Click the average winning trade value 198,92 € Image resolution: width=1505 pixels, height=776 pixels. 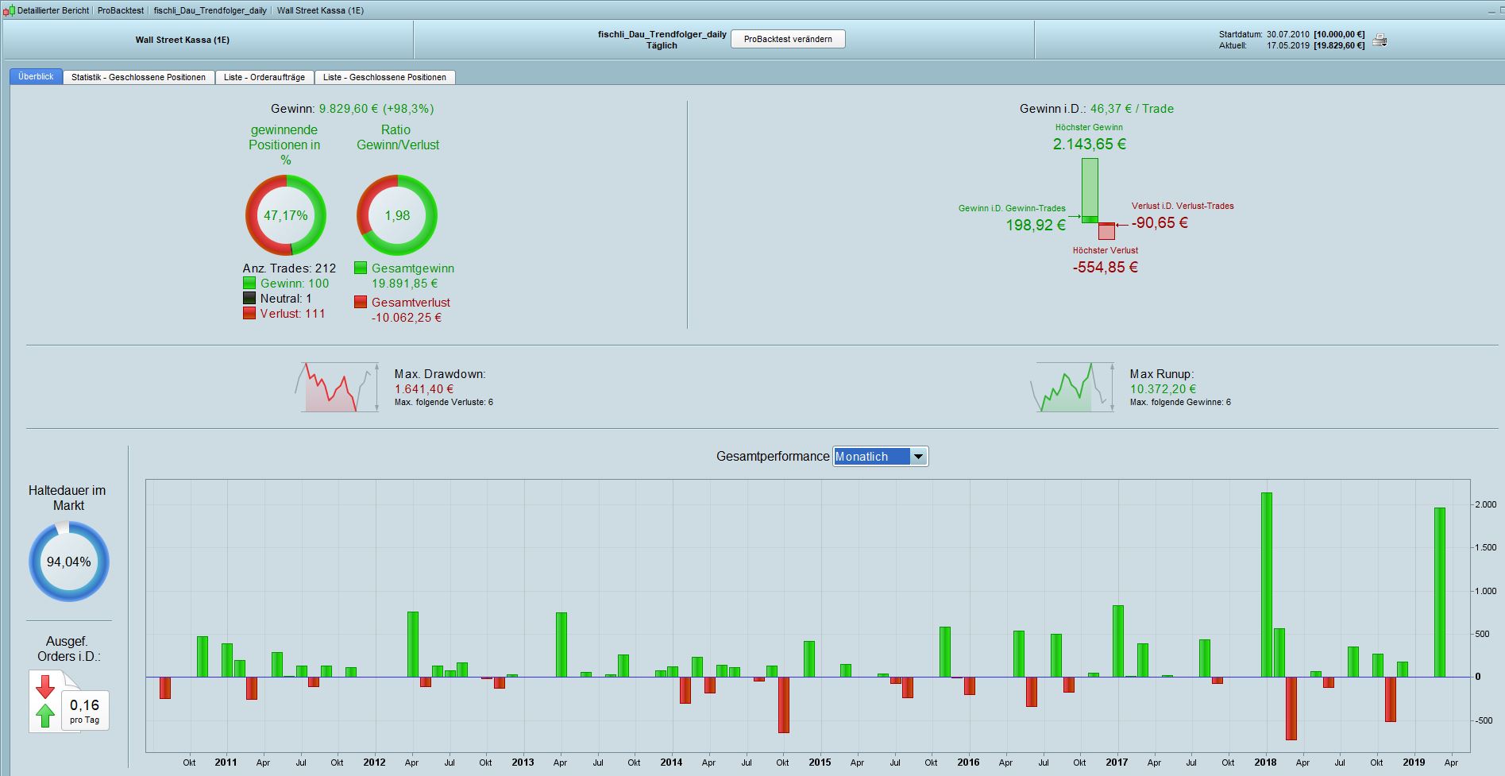pos(1036,225)
